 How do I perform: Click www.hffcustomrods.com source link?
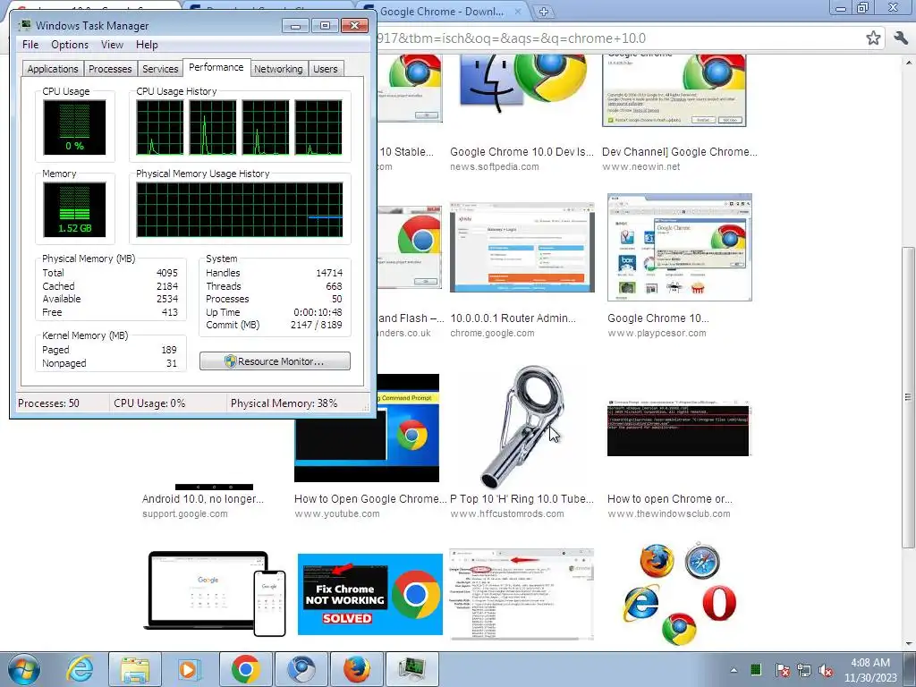507,514
